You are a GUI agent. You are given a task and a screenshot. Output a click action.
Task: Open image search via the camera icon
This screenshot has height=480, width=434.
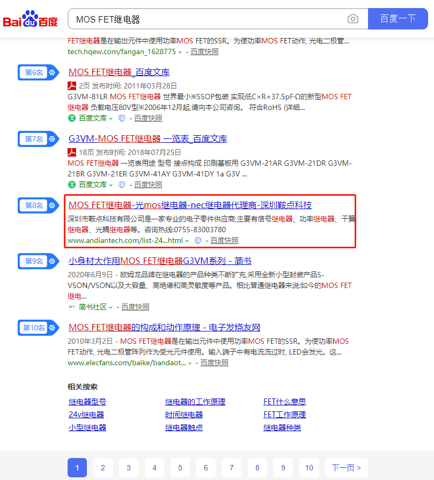[x=353, y=19]
